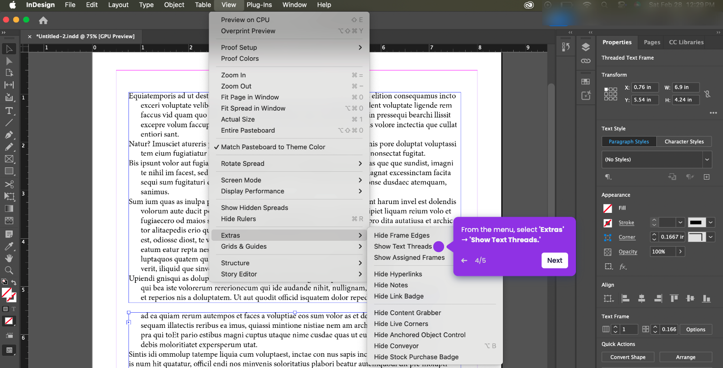Image resolution: width=723 pixels, height=368 pixels.
Task: Select the Pencil tool
Action: (x=9, y=147)
